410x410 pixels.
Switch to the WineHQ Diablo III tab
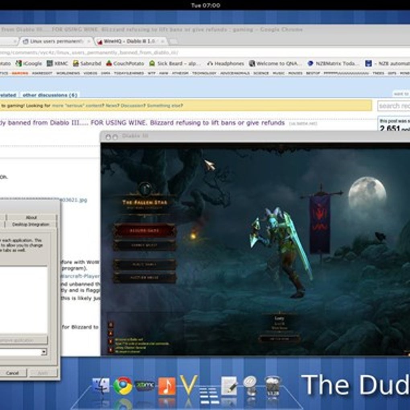[129, 41]
